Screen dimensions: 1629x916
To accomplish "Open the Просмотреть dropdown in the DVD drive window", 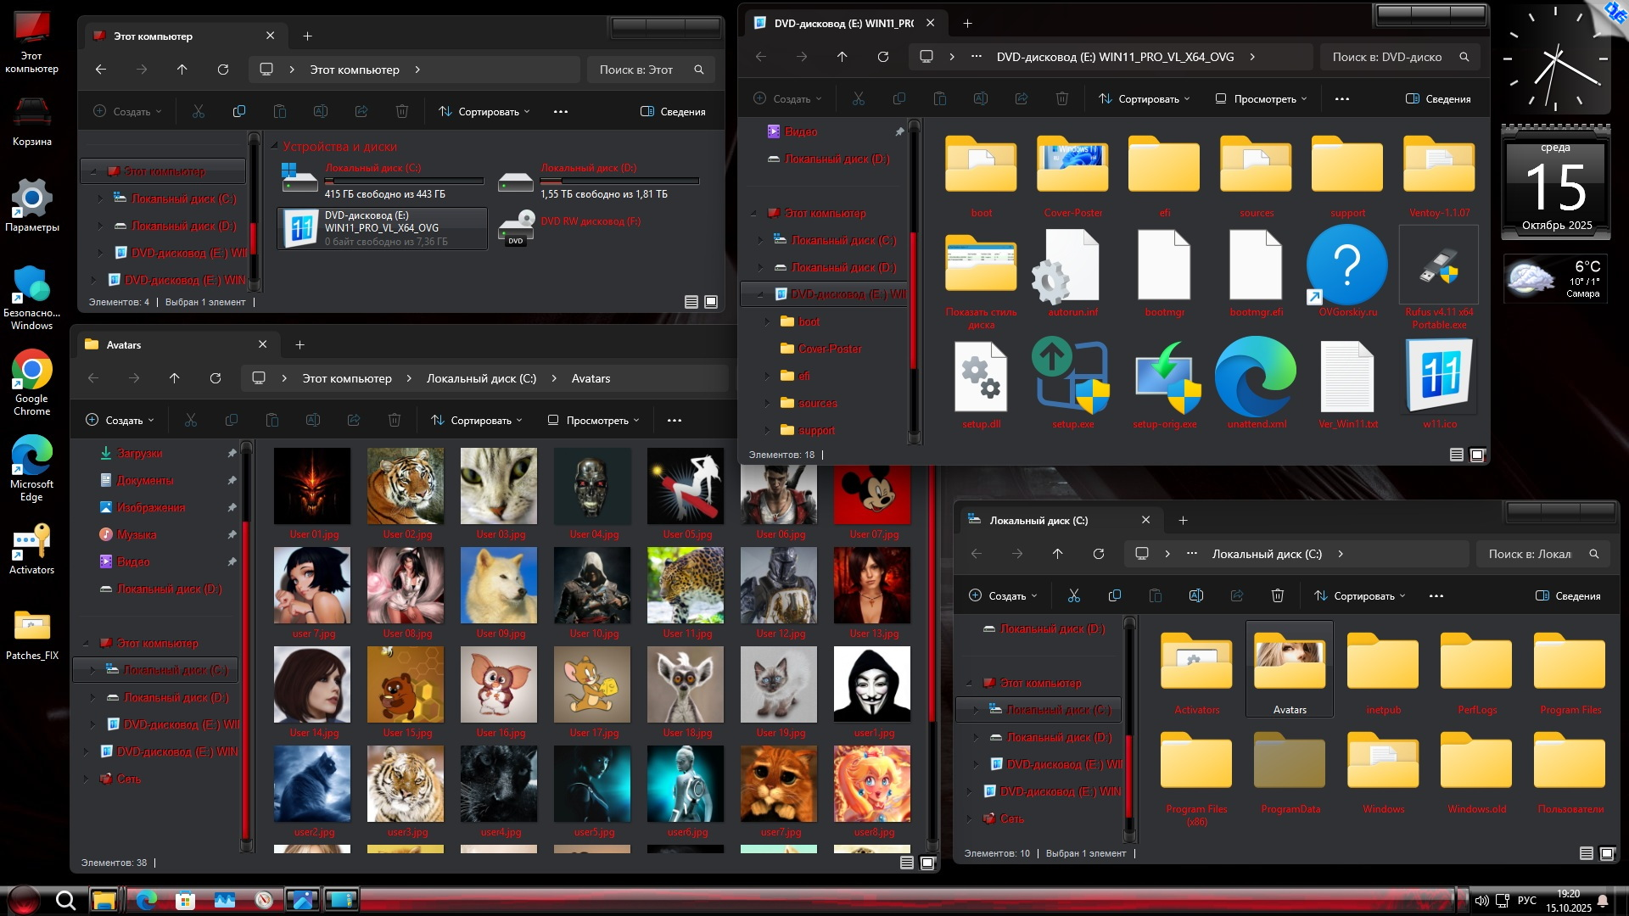I will (1261, 99).
